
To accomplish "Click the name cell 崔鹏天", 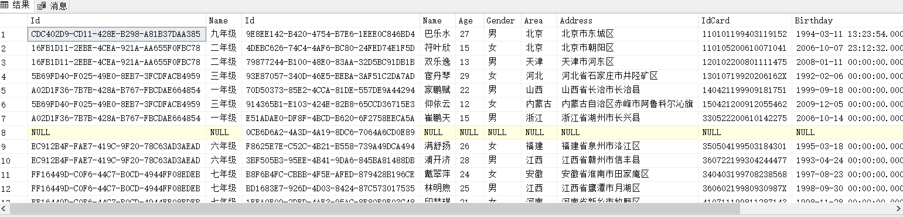I will click(x=437, y=119).
